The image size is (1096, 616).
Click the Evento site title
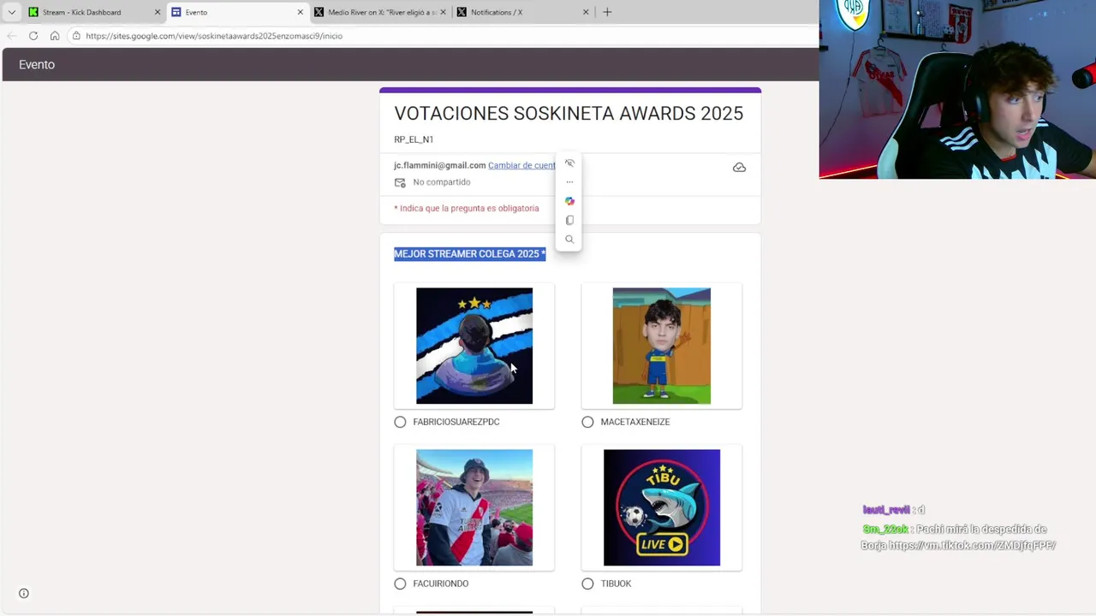click(x=37, y=65)
